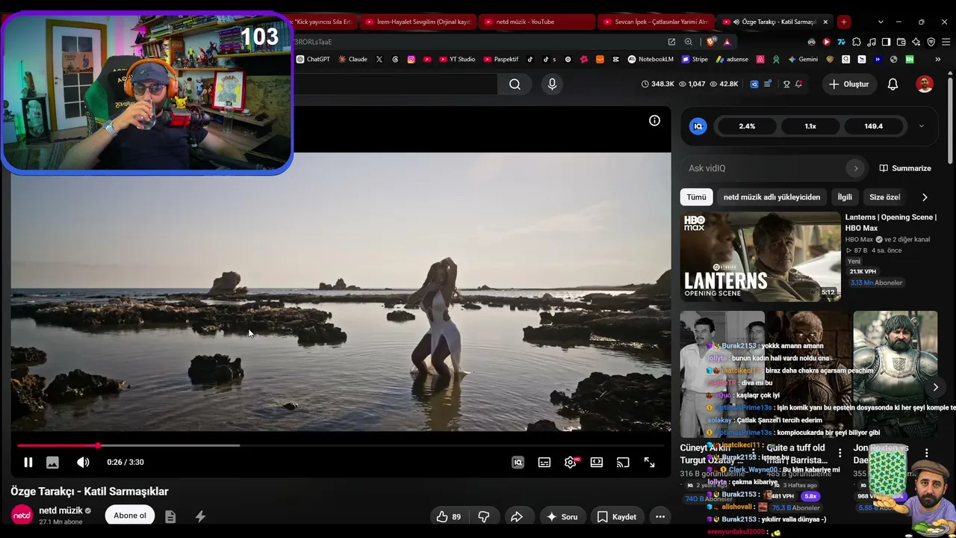Dislike the video with thumbs down
This screenshot has height=538, width=956.
(483, 516)
